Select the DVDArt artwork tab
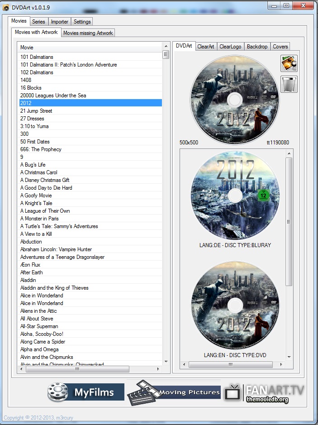 [x=184, y=46]
